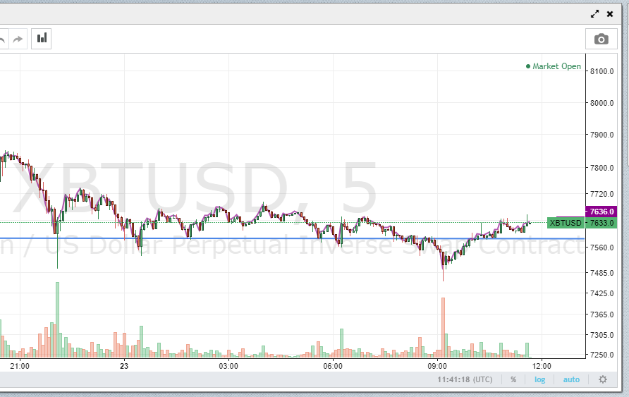This screenshot has height=397, width=629.
Task: Click the 8100.0 price axis value
Action: pyautogui.click(x=601, y=71)
